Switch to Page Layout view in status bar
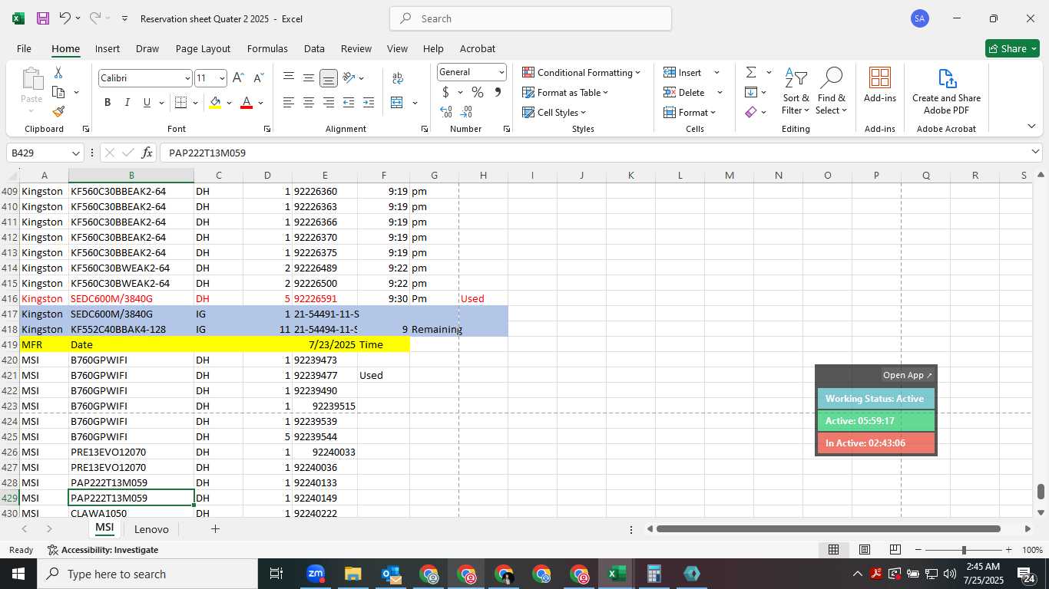 pyautogui.click(x=864, y=550)
